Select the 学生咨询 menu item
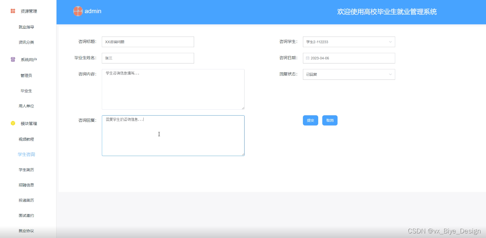Image resolution: width=486 pixels, height=238 pixels. coord(26,154)
